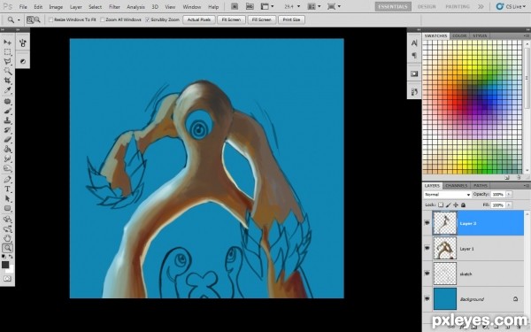Viewport: 531px width, 332px height.
Task: Select the Pen tool
Action: pyautogui.click(x=7, y=180)
